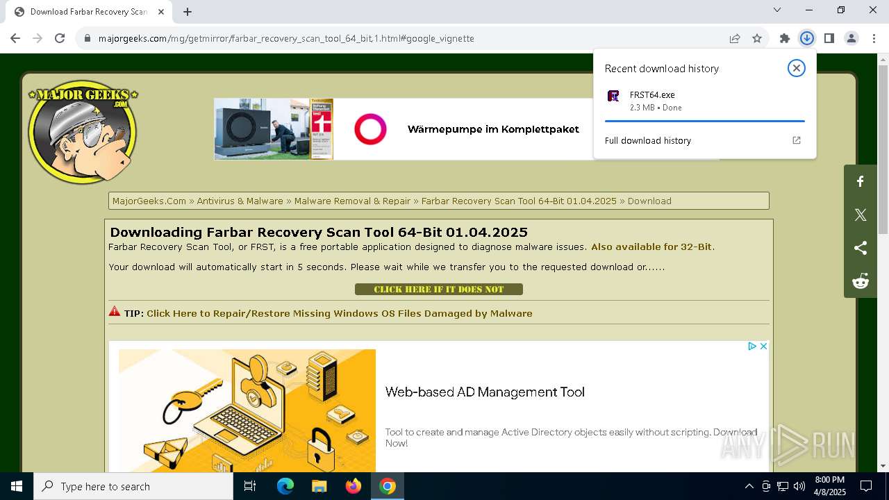Open Repair/Restore Missing Windows OS Files tip link
Image resolution: width=889 pixels, height=500 pixels.
(x=339, y=313)
